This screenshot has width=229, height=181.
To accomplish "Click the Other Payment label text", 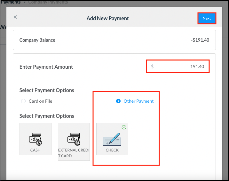I will 138,101.
